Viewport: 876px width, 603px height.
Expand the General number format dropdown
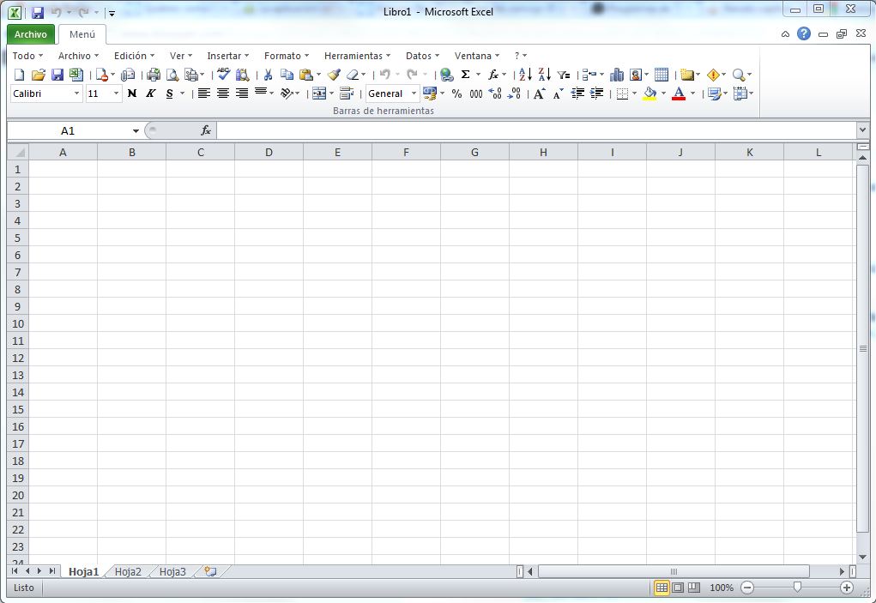click(x=414, y=93)
